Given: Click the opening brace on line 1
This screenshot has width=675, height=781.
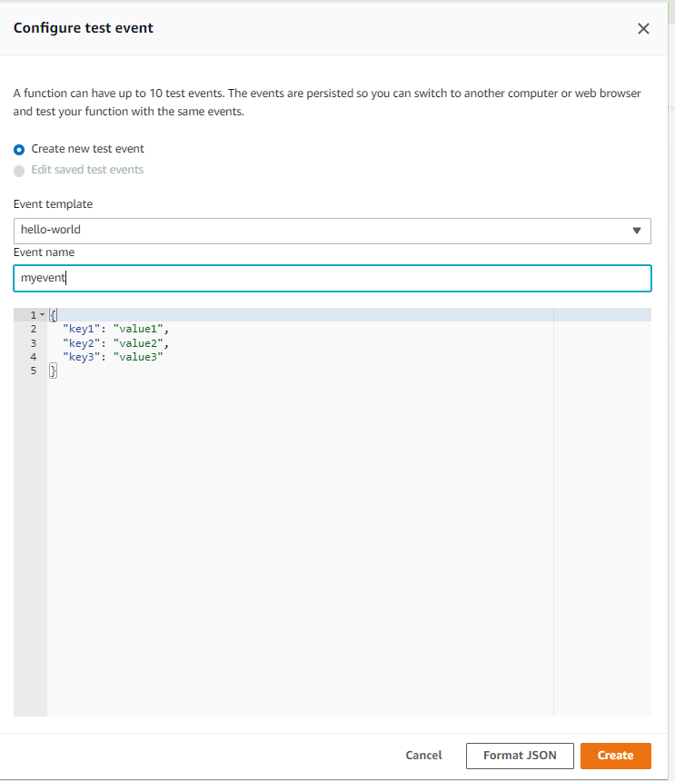Looking at the screenshot, I should pos(53,314).
